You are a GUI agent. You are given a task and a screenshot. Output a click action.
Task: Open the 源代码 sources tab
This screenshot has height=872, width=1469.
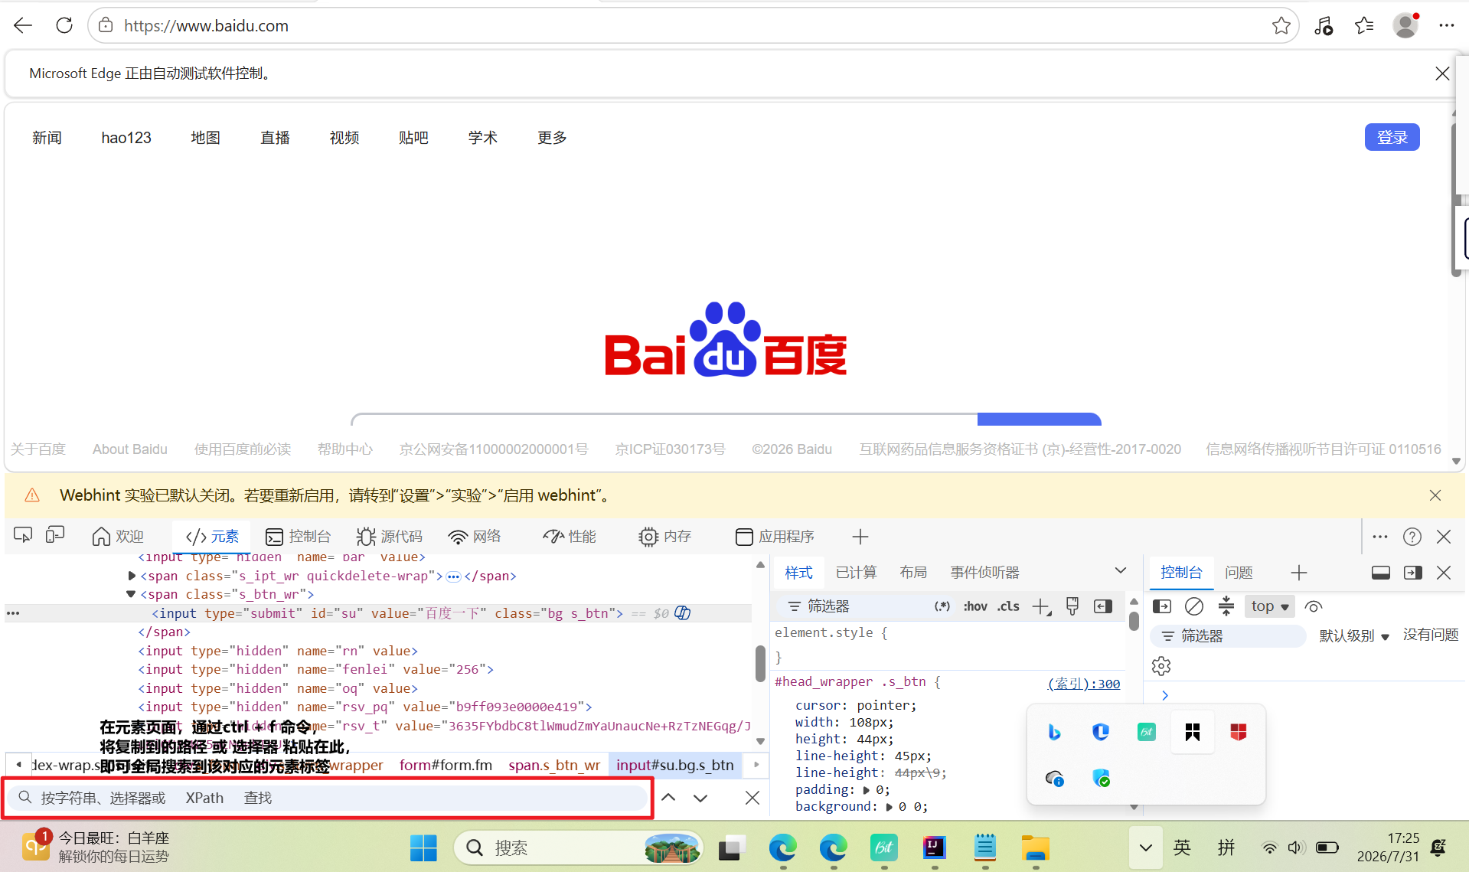pos(390,537)
